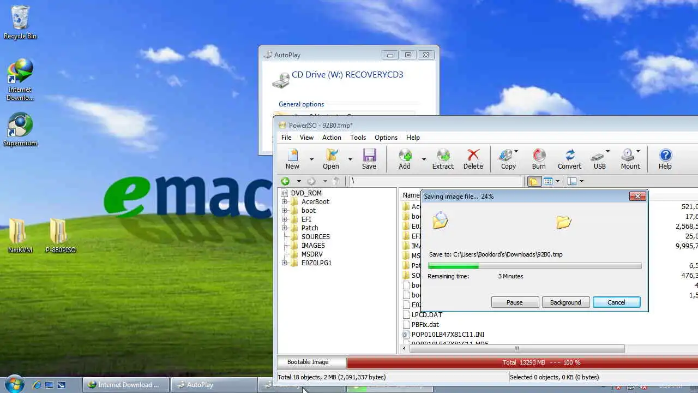
Task: Select the DVD_ROM root tree item
Action: [x=302, y=193]
